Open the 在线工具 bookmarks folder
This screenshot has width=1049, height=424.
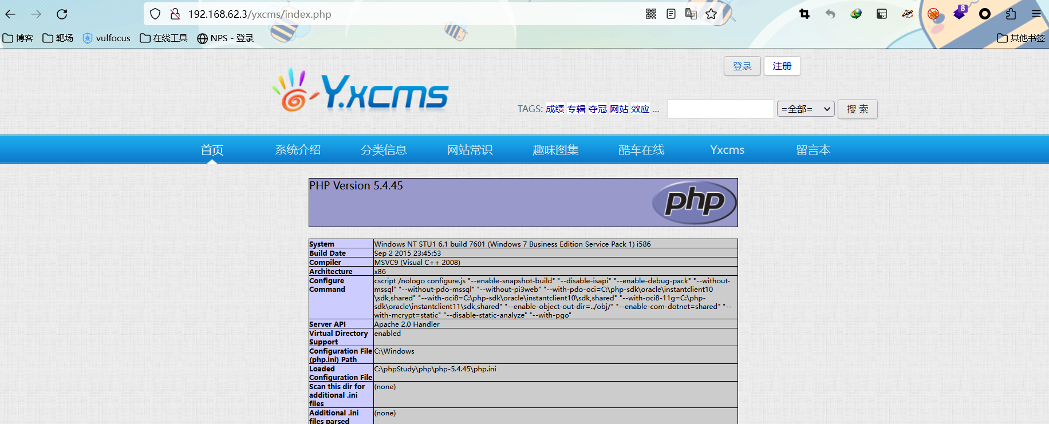[164, 38]
